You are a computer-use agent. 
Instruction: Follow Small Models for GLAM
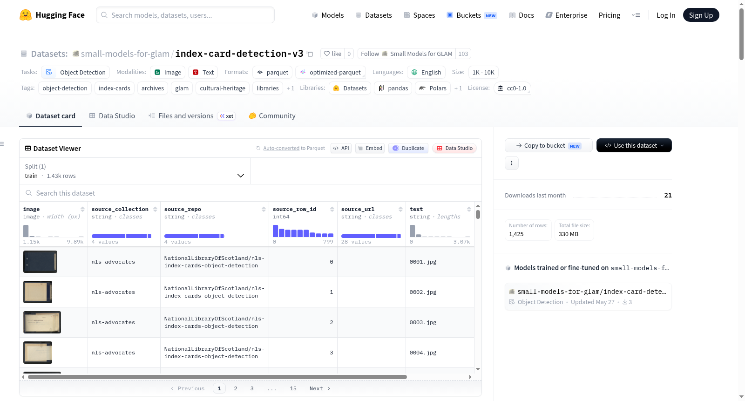click(406, 54)
